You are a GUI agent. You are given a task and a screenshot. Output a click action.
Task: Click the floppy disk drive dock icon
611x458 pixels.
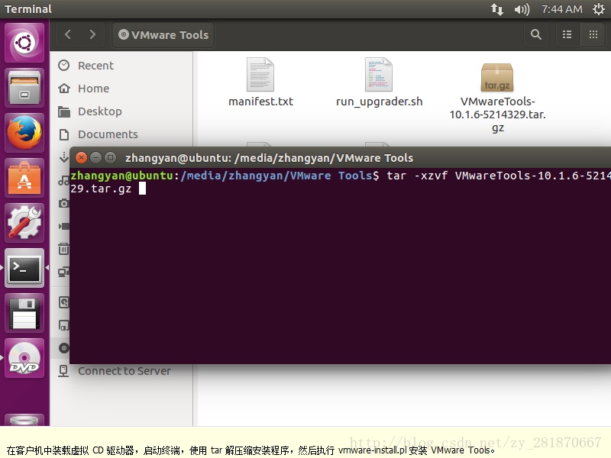(x=24, y=313)
